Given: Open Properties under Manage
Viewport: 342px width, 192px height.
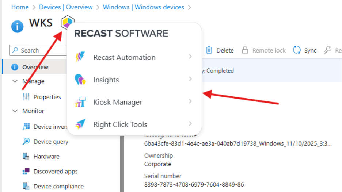Looking at the screenshot, I should [47, 97].
